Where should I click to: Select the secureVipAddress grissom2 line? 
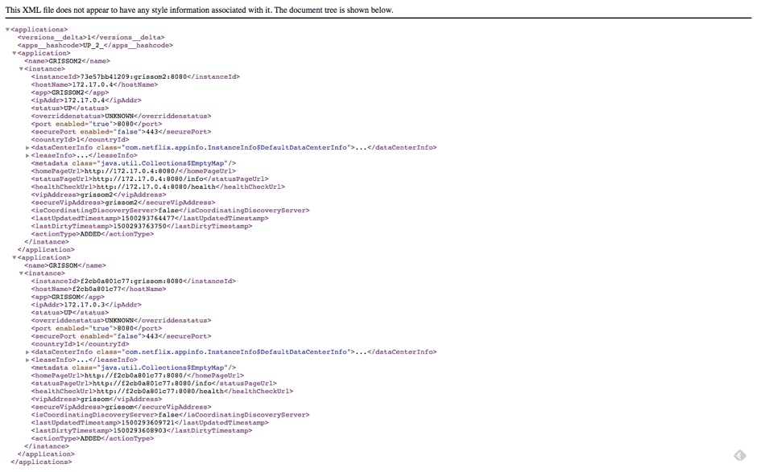click(x=123, y=203)
